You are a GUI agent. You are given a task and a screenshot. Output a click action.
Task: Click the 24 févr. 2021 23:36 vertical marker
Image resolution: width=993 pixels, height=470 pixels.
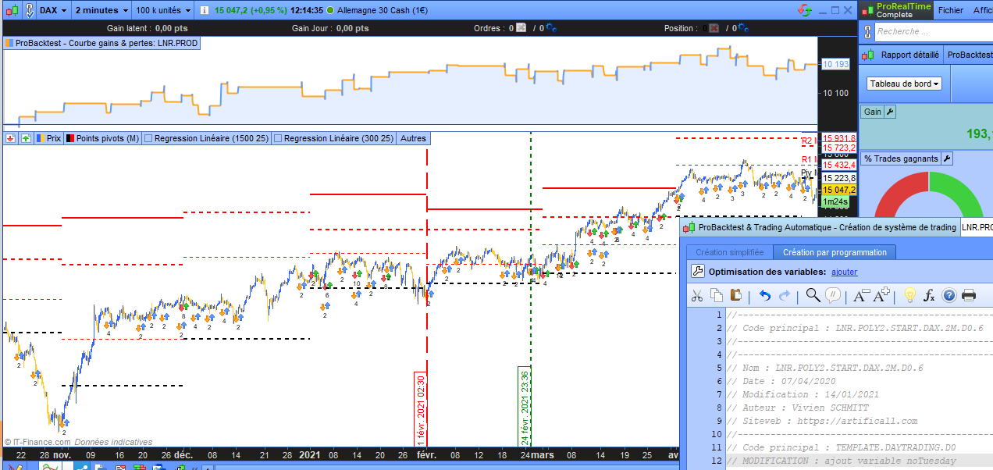click(x=525, y=406)
